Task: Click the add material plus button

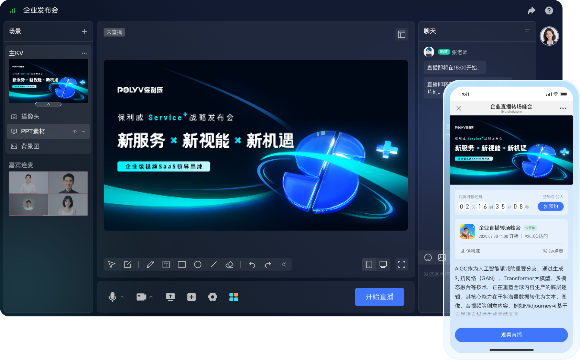Action: tap(191, 297)
